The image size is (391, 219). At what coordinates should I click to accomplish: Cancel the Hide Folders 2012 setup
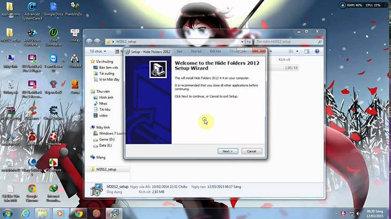pyautogui.click(x=251, y=151)
